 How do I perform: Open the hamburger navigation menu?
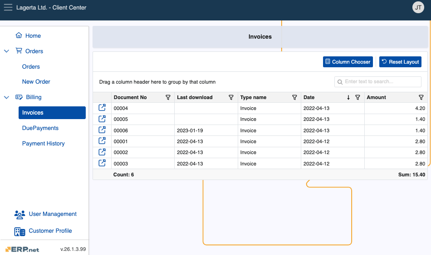click(8, 7)
